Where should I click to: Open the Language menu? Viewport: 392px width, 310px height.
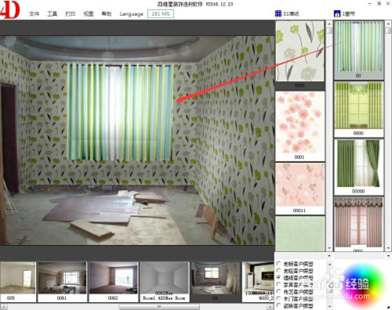[131, 14]
